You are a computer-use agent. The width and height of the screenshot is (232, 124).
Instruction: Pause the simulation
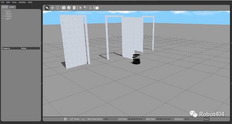coord(65,119)
